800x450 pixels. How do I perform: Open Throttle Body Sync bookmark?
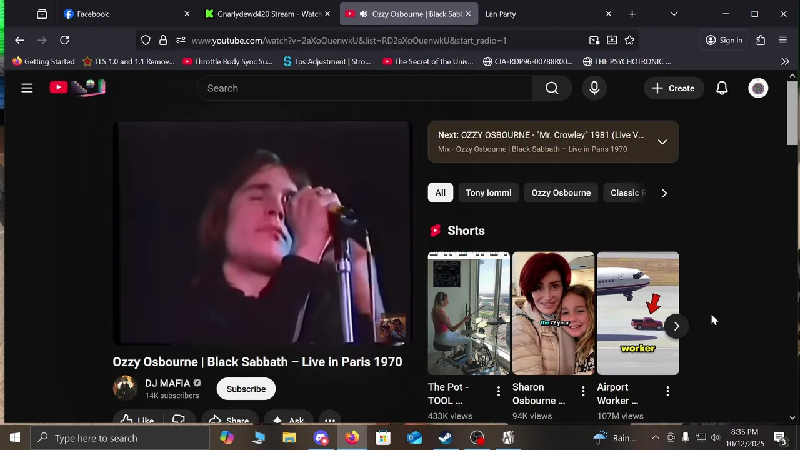(x=227, y=61)
